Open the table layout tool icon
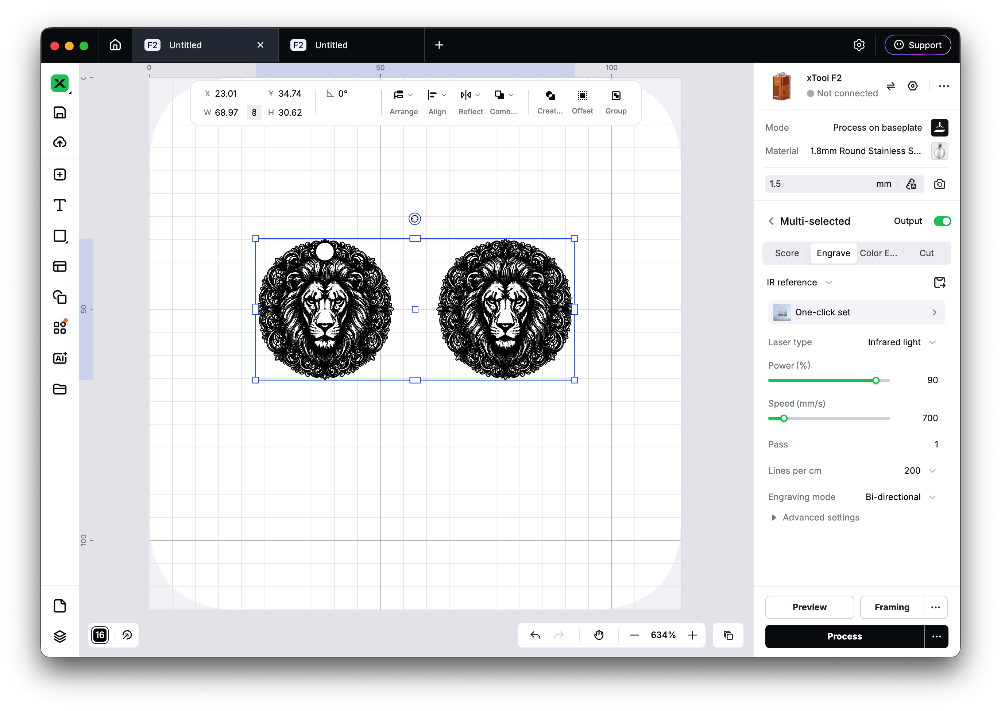 pos(60,266)
